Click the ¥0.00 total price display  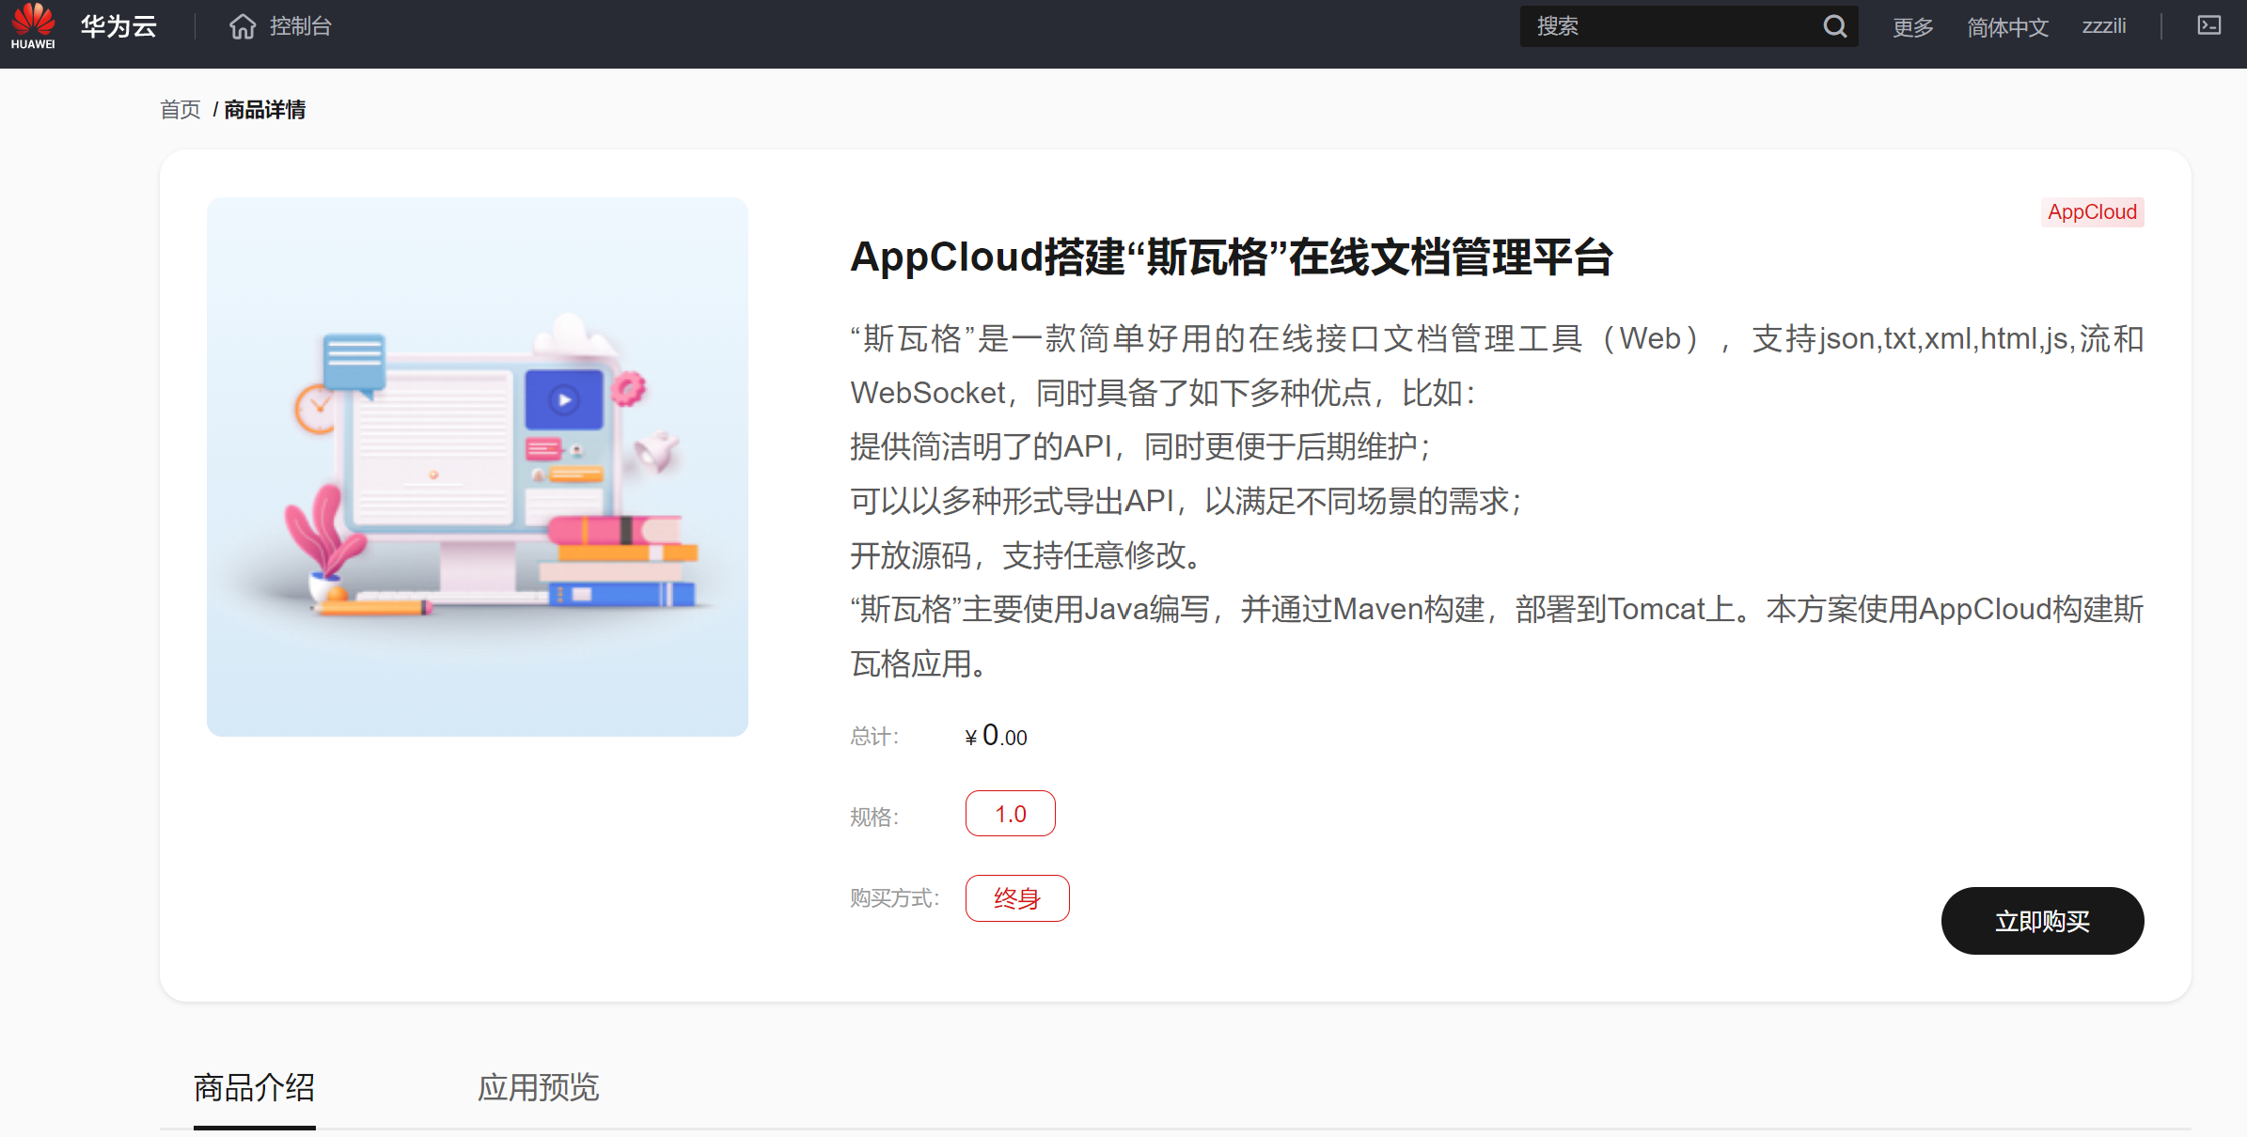tap(995, 737)
